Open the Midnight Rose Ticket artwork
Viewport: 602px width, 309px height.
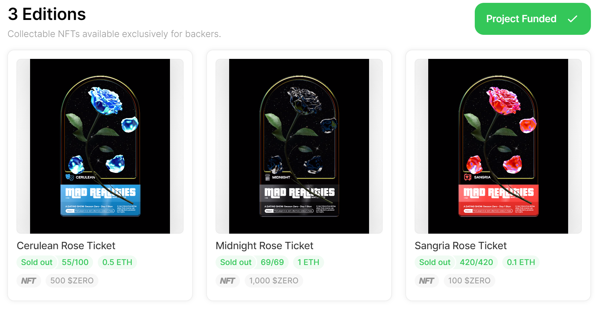[x=299, y=146]
